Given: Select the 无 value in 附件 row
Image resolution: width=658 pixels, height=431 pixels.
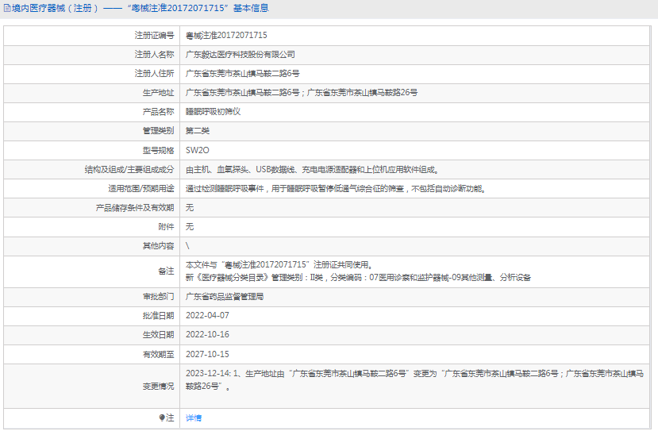Looking at the screenshot, I should pos(190,227).
